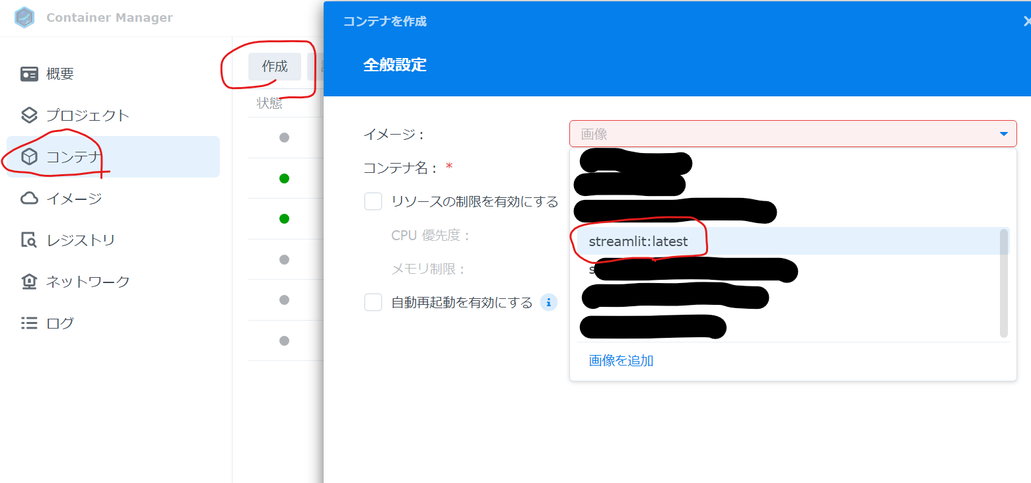Click the イメージ image icon in sidebar
This screenshot has width=1031, height=483.
pyautogui.click(x=29, y=198)
